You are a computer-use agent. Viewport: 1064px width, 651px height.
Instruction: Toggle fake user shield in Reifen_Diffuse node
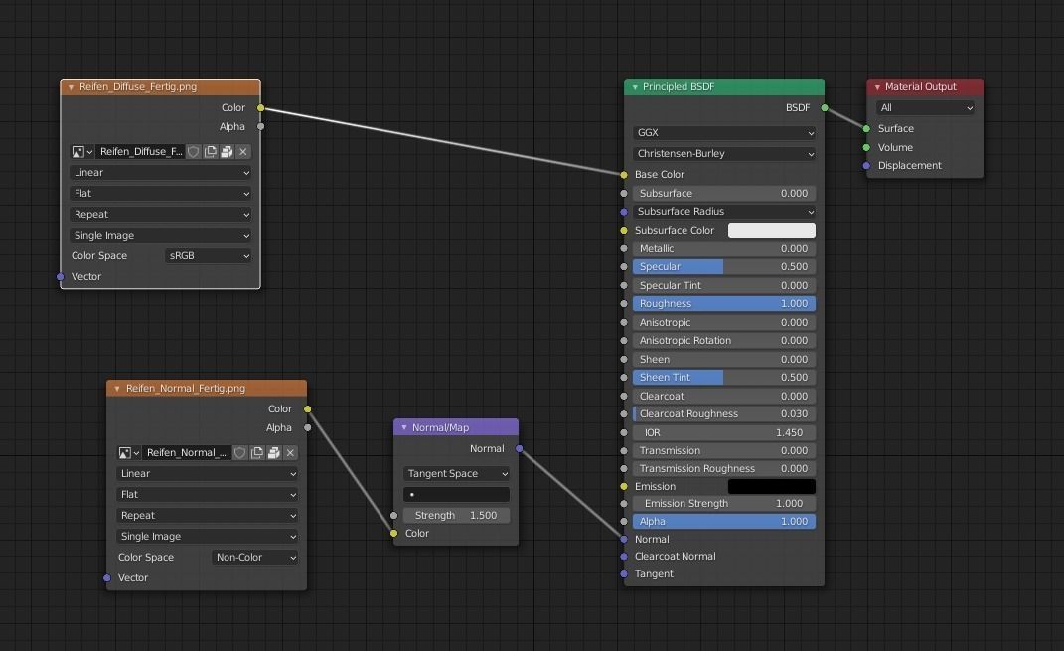(194, 151)
